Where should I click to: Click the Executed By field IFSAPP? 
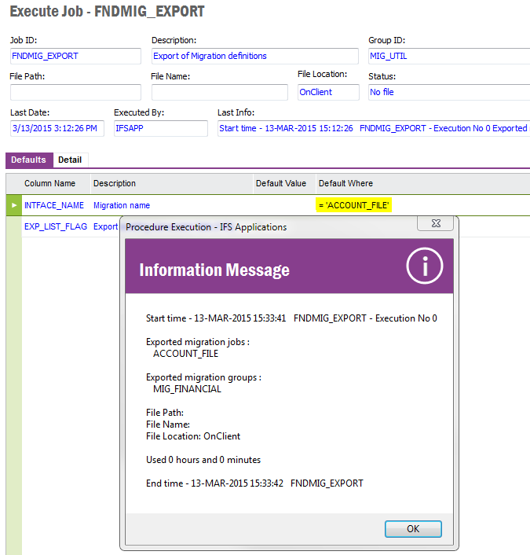pyautogui.click(x=161, y=128)
